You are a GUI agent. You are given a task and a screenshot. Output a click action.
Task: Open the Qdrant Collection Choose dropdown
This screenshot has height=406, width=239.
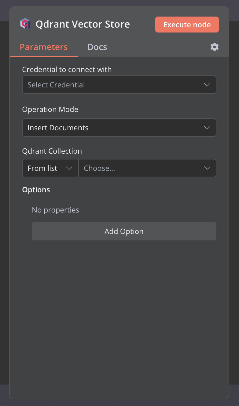[147, 168]
